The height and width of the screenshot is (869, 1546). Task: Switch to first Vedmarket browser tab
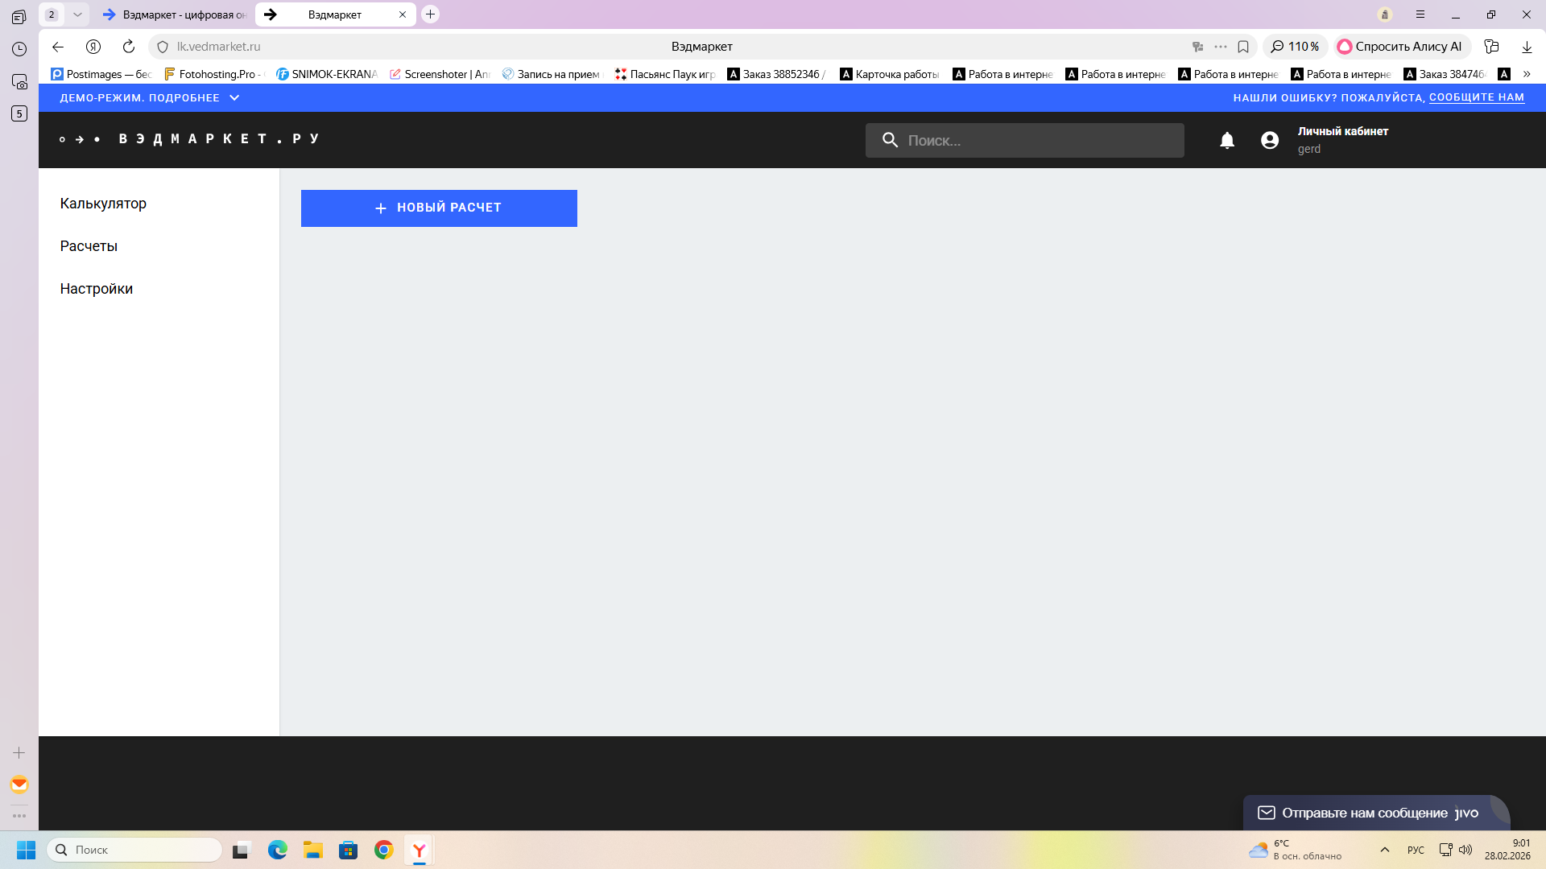pos(176,14)
